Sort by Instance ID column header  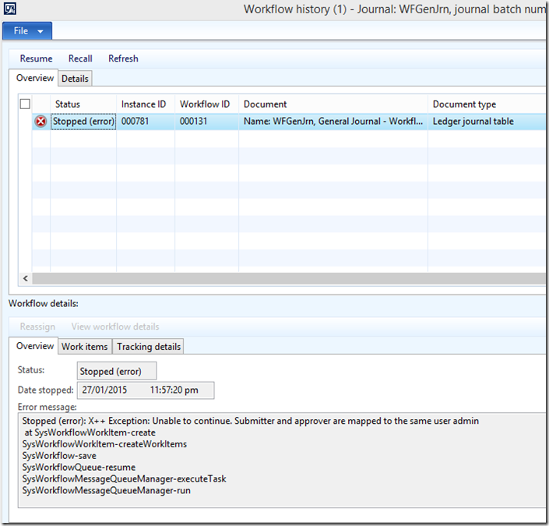(x=143, y=104)
